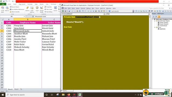The width and height of the screenshot is (172, 97).
Task: Start Record Macro in Developer tab
Action: coord(15,7)
